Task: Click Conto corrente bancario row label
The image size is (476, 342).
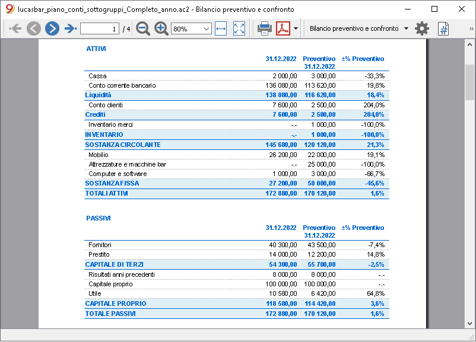Action: [122, 85]
